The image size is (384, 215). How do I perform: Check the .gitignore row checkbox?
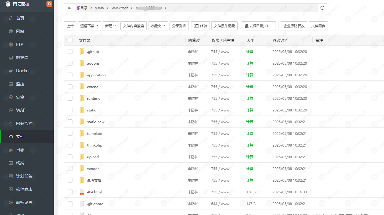click(70, 204)
